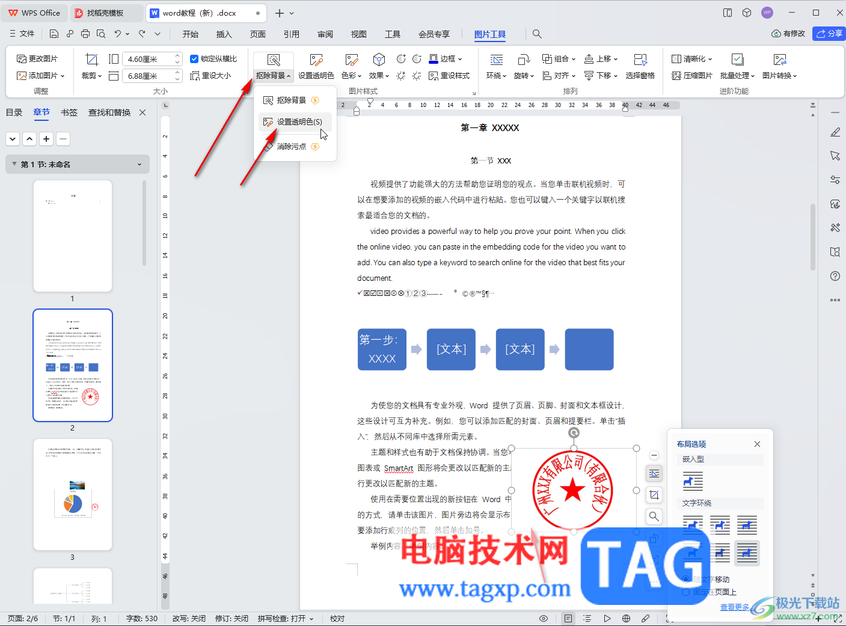The height and width of the screenshot is (626, 846).
Task: Choose Set Transparent Color (设置透明色) menu item
Action: pyautogui.click(x=299, y=122)
